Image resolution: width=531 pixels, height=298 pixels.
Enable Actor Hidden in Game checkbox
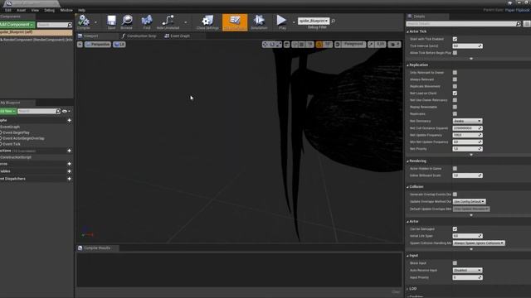coord(455,169)
